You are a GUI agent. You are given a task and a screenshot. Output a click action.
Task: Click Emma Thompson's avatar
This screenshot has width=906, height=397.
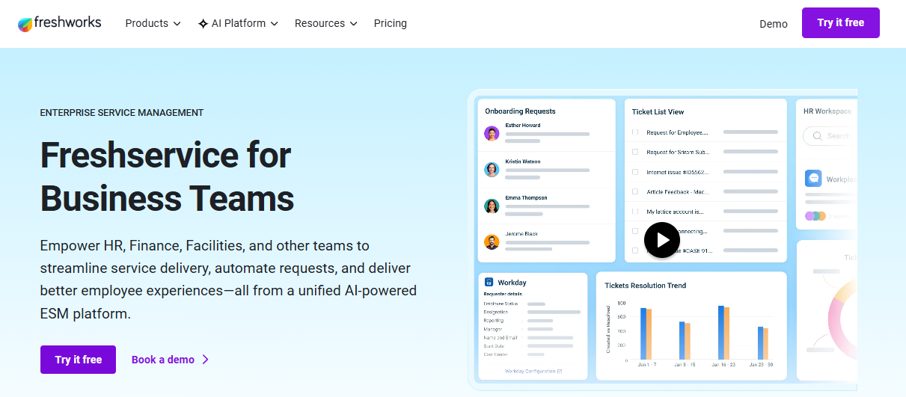click(492, 206)
